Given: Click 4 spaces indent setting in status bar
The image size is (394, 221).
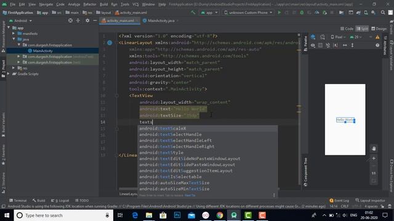Looking at the screenshot, I should pyautogui.click(x=371, y=206).
